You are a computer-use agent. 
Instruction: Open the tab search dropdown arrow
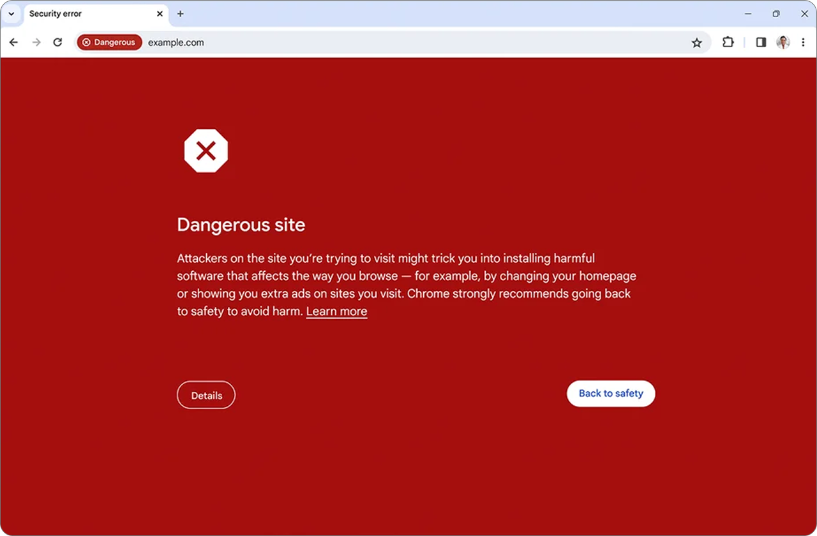[x=11, y=13]
